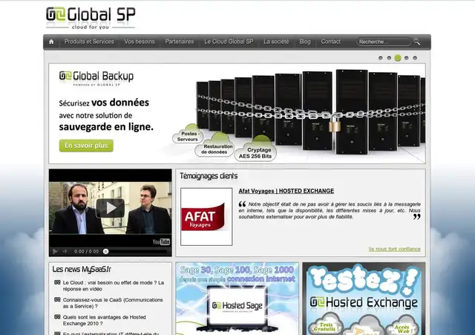Viewport: 475px width, 335px height.
Task: Select the fourth slideshow dot
Action: (x=407, y=58)
